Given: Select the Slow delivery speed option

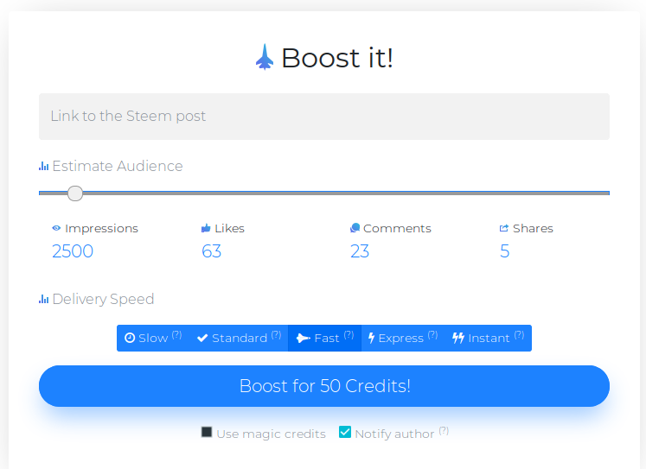Looking at the screenshot, I should (153, 339).
